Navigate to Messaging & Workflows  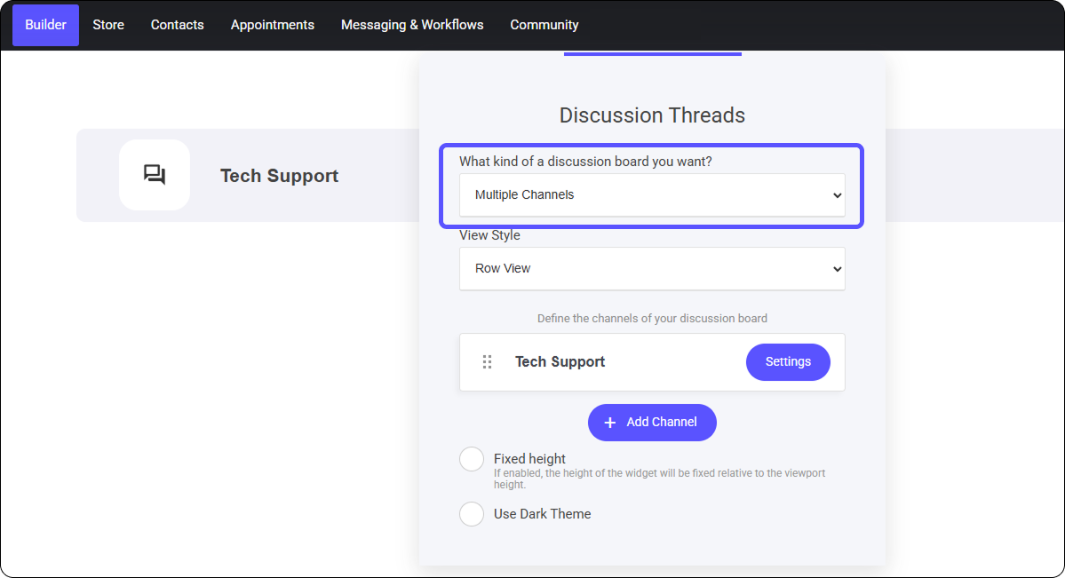[x=412, y=25]
